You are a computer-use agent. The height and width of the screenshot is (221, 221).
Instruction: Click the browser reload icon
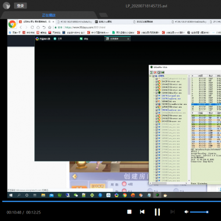tap(32, 27)
